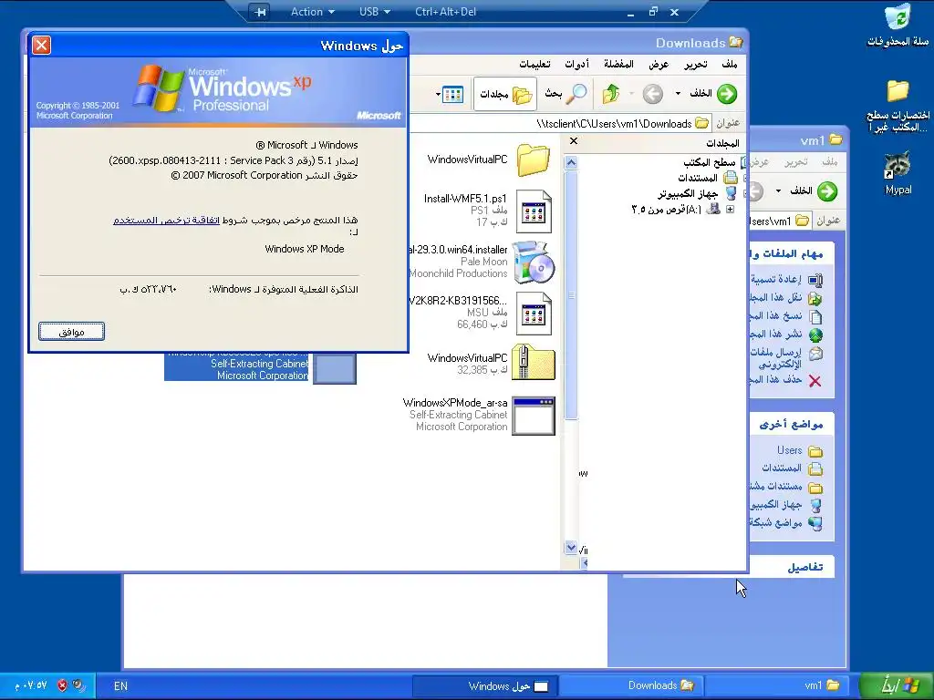This screenshot has width=934, height=700.
Task: Click scroll up arrow of Downloads file list
Action: 571,162
